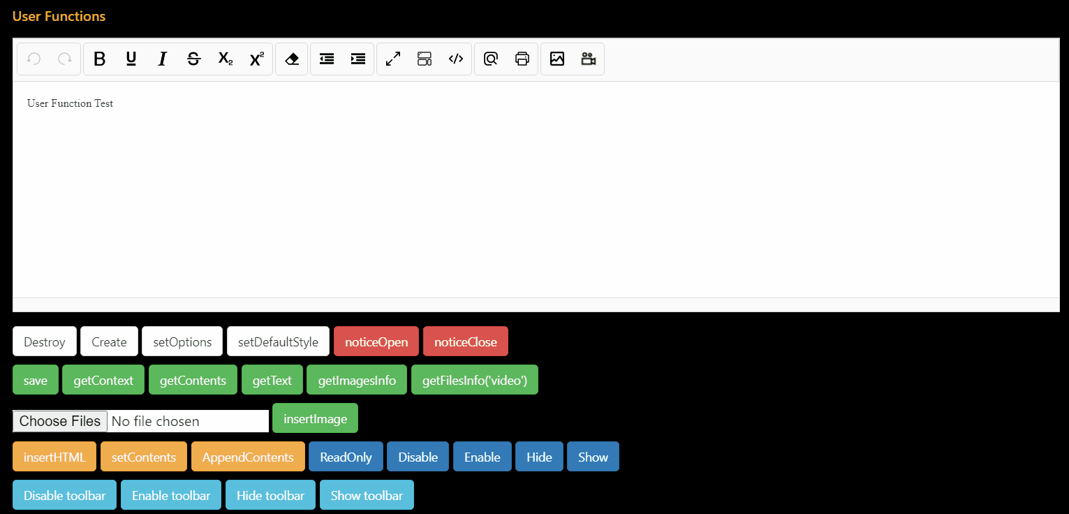Screen dimensions: 1069x514
Task: Apply italic formatting
Action: click(x=162, y=59)
